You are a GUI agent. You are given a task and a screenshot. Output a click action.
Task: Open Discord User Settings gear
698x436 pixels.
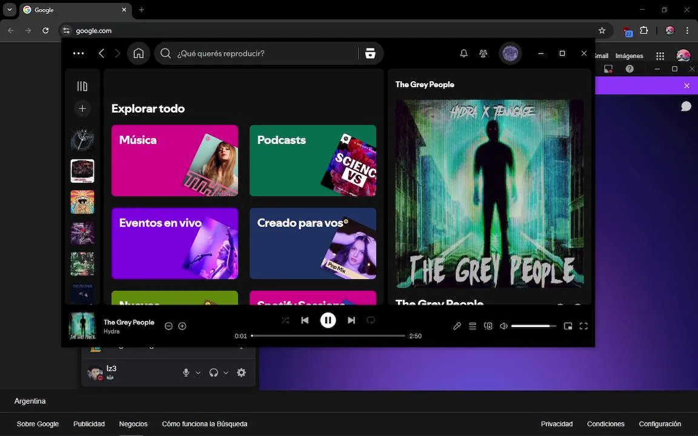click(241, 373)
